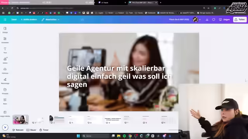
Task: Open the Timer tool
Action: [44, 130]
